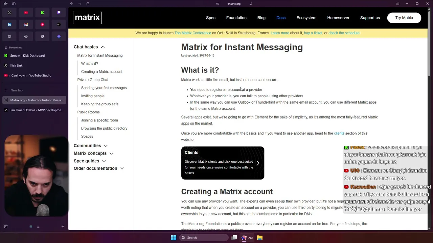Toggle the Arc sidebar visibility icon
The image size is (433, 243).
[x=14, y=4]
